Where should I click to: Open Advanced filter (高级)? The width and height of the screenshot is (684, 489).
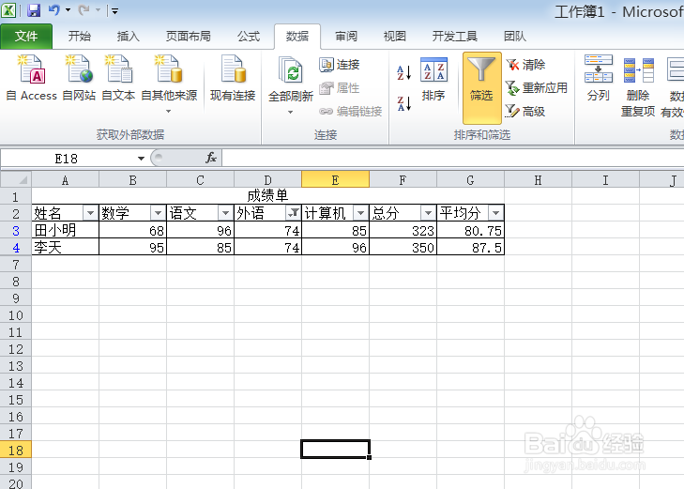click(x=525, y=112)
